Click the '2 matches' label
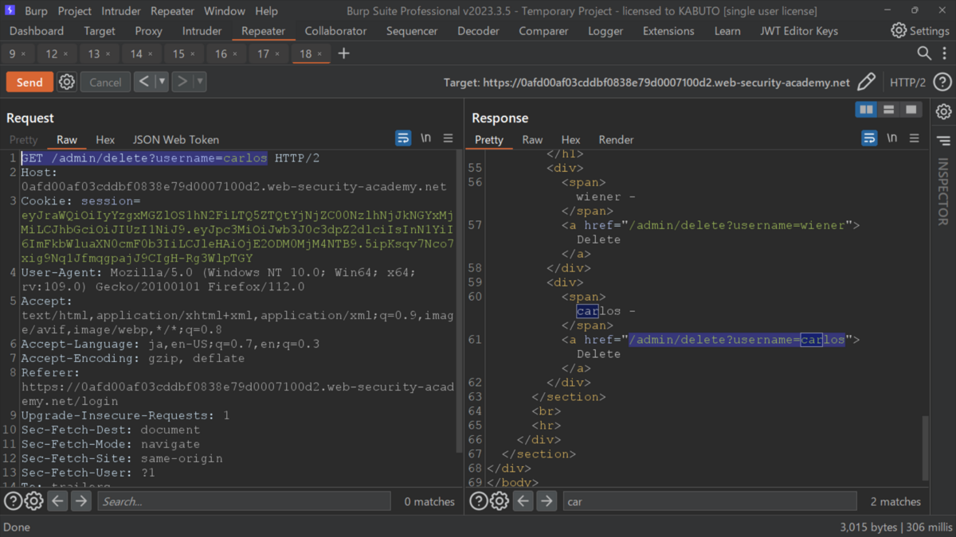Image resolution: width=956 pixels, height=537 pixels. (895, 501)
